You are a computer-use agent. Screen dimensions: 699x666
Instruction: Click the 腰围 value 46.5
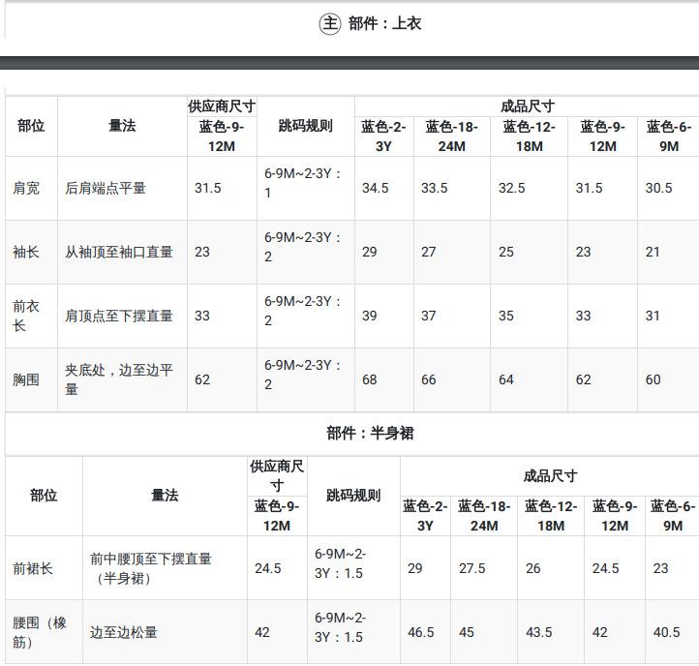click(421, 632)
